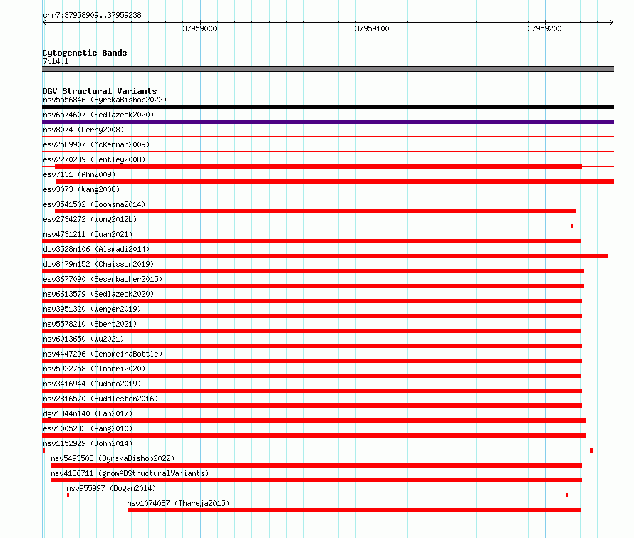Click the thin esv2734272 variant line
This screenshot has width=634, height=538.
coord(308,226)
